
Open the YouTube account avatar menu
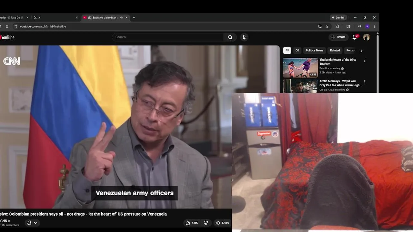366,37
